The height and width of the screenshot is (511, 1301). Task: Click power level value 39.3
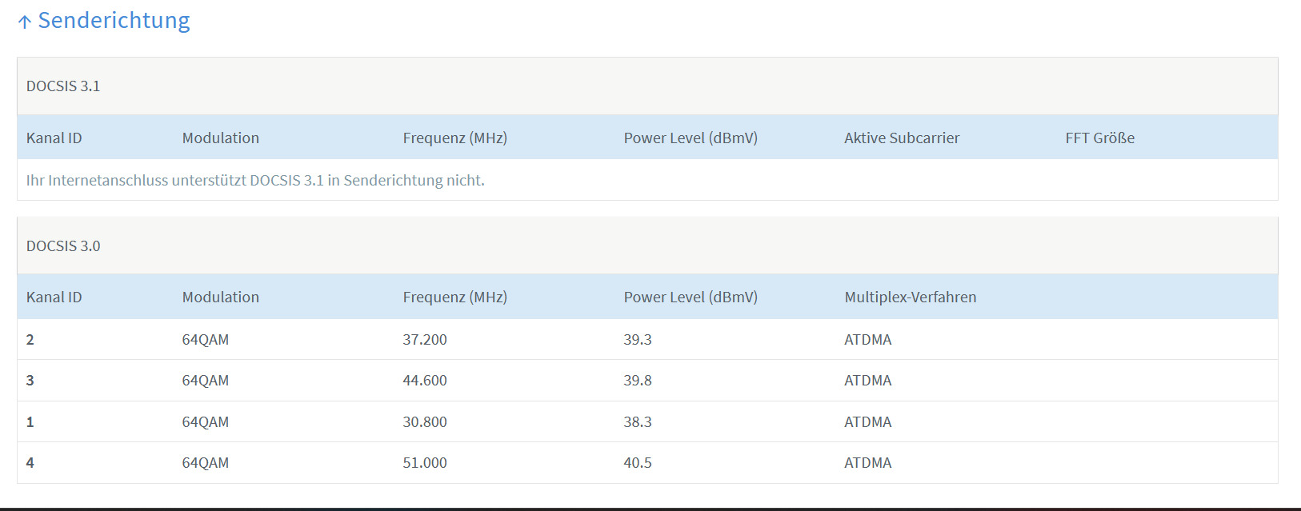coord(637,340)
